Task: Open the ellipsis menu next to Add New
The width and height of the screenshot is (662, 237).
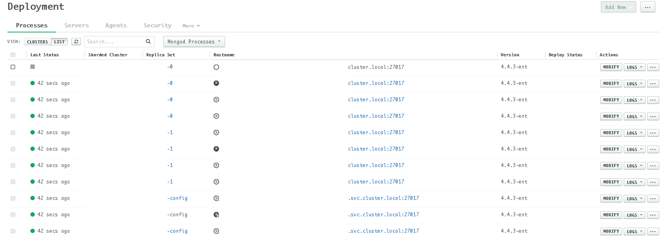Action: pyautogui.click(x=648, y=7)
